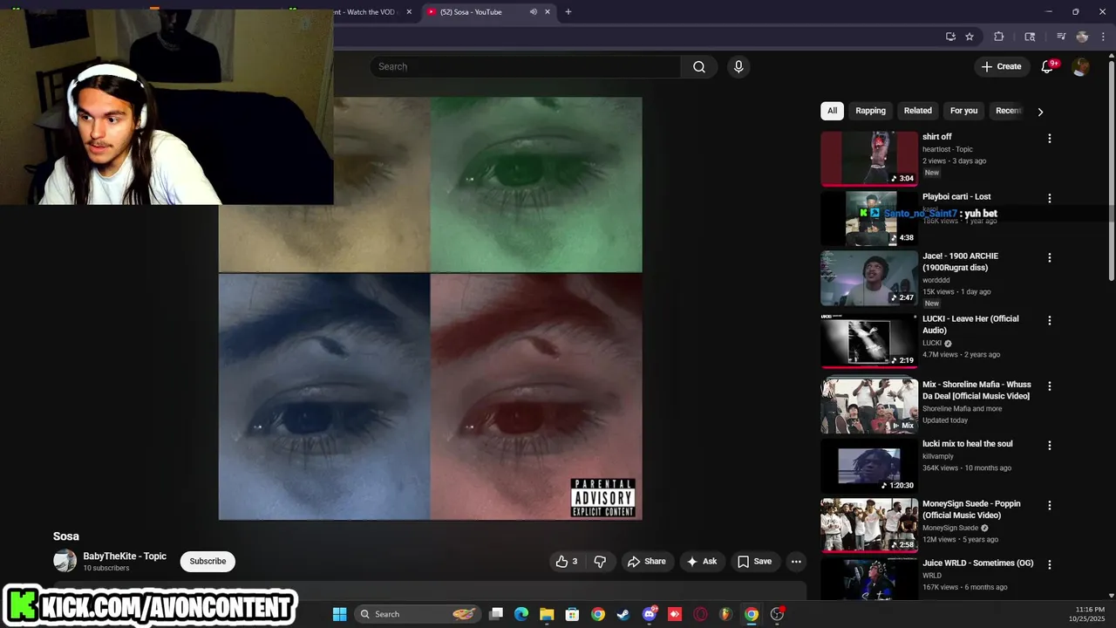Open Chrome media controls icon
The width and height of the screenshot is (1116, 628).
pos(1061,37)
